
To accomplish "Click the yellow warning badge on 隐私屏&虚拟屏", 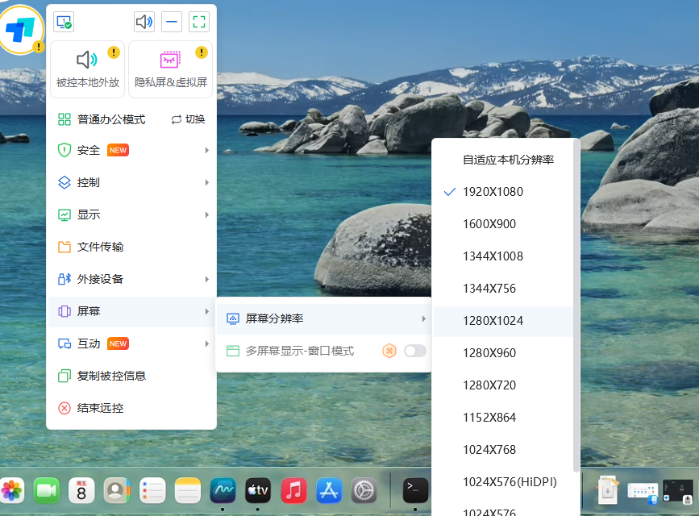I will (x=202, y=52).
